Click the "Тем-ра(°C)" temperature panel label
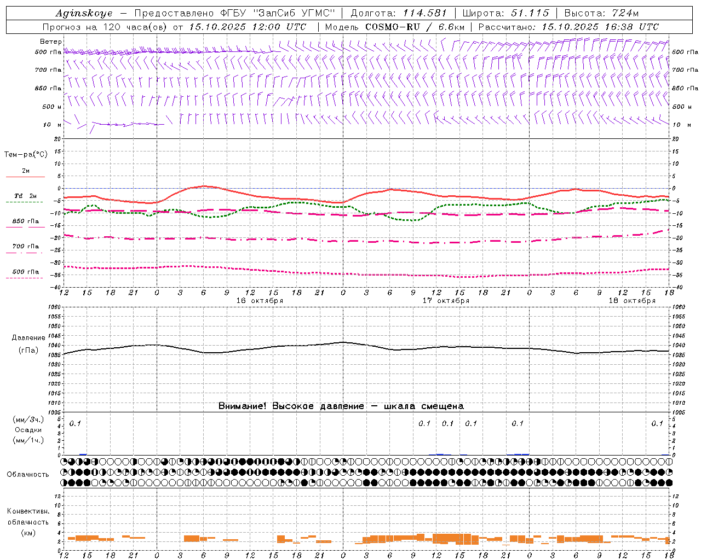This screenshot has width=701, height=560. point(26,155)
